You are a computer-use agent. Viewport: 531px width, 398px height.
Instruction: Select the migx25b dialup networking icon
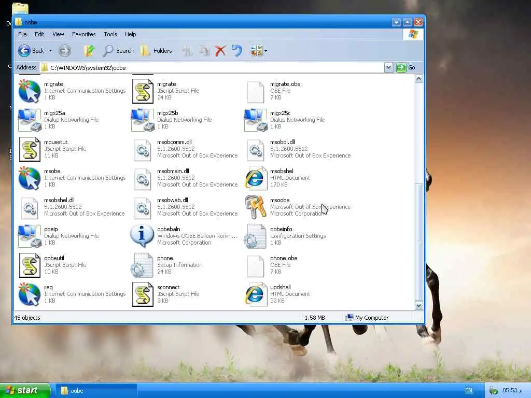pos(143,120)
